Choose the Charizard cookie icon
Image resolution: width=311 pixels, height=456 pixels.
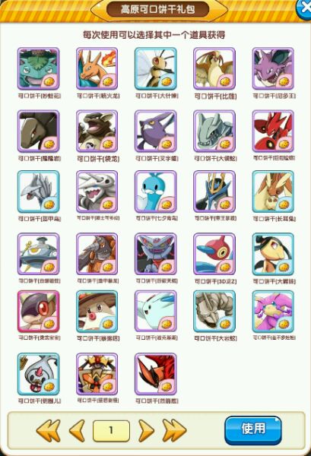(97, 69)
